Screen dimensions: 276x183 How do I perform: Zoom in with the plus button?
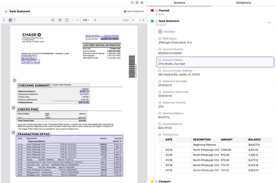coord(95,20)
